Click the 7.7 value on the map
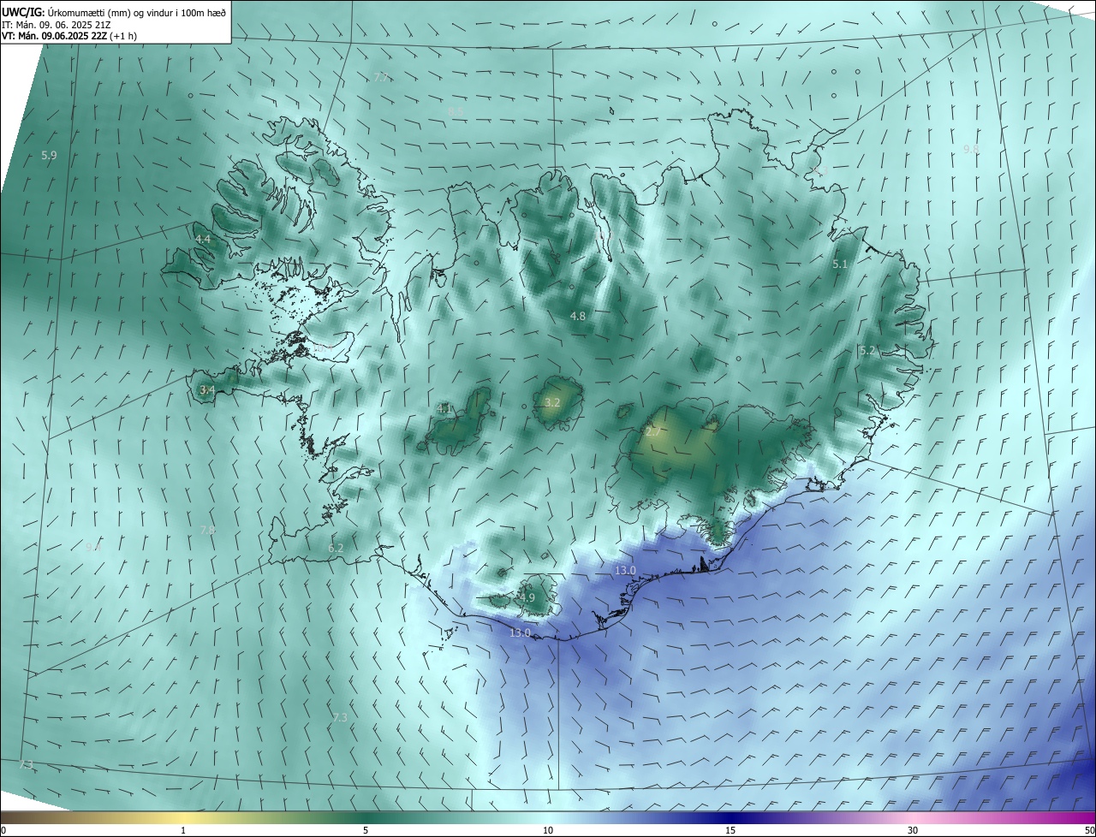 point(382,77)
